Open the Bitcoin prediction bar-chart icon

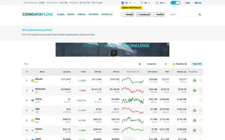coord(194,80)
